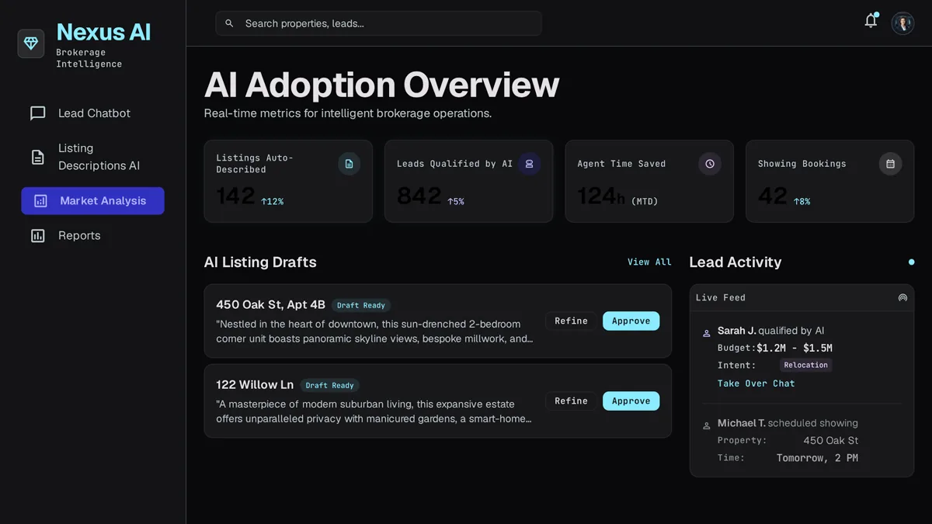This screenshot has width=932, height=524.
Task: Click the ↑12% change indicator
Action: [272, 202]
